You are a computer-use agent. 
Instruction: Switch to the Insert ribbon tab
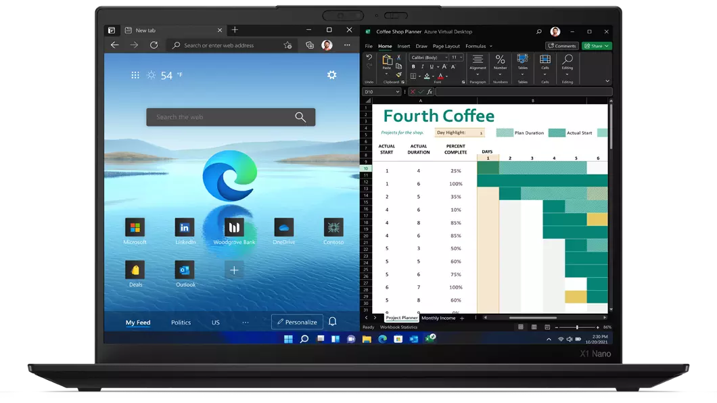point(404,47)
